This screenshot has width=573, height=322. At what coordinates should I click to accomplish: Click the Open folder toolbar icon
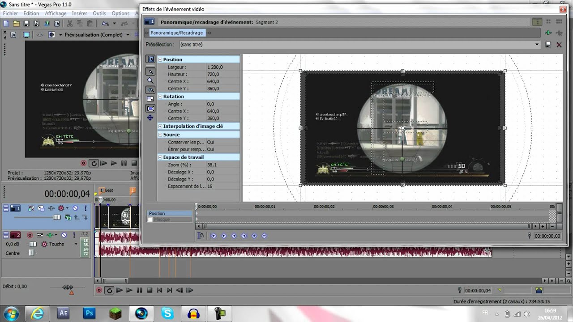(x=17, y=23)
